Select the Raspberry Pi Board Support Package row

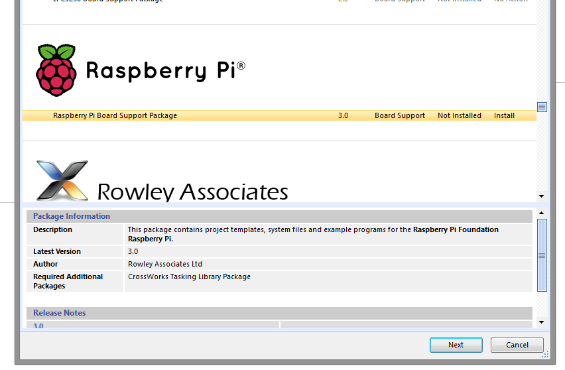pos(115,115)
